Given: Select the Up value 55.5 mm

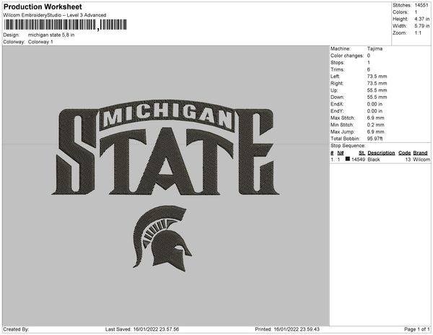Looking at the screenshot, I should click(x=377, y=90).
